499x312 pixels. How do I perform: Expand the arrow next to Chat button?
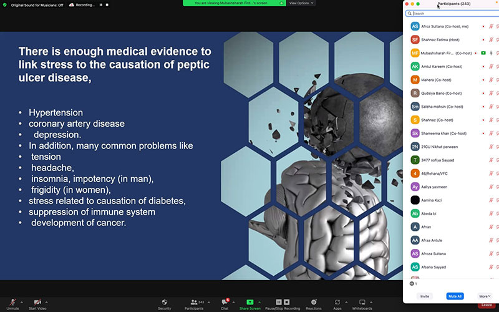click(233, 302)
